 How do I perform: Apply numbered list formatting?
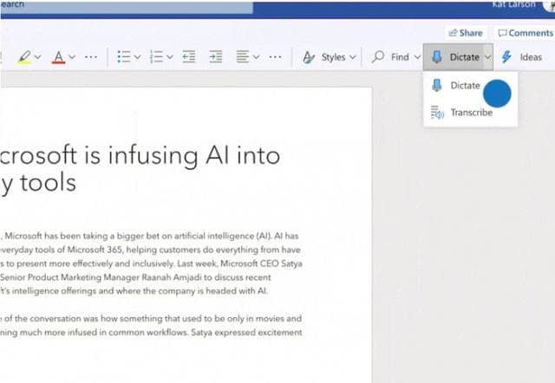(x=156, y=56)
